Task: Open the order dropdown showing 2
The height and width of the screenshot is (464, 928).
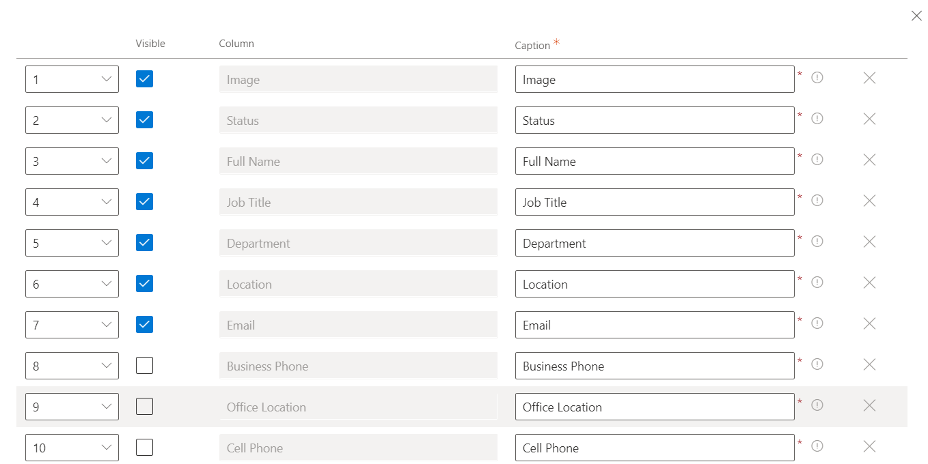Action: [x=72, y=120]
